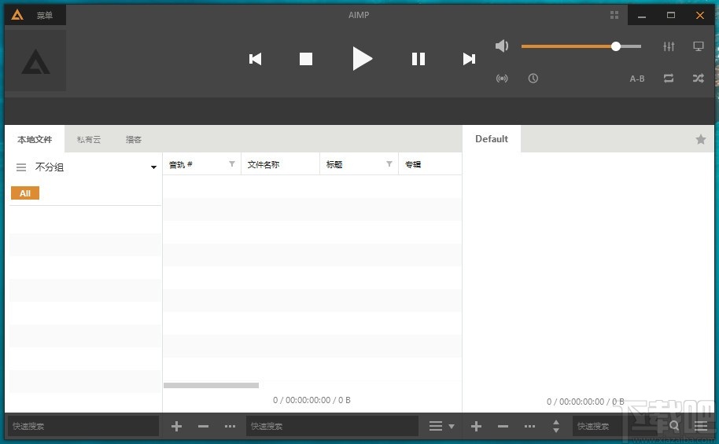Open the internet radio capture icon
The width and height of the screenshot is (719, 444).
pyautogui.click(x=502, y=79)
